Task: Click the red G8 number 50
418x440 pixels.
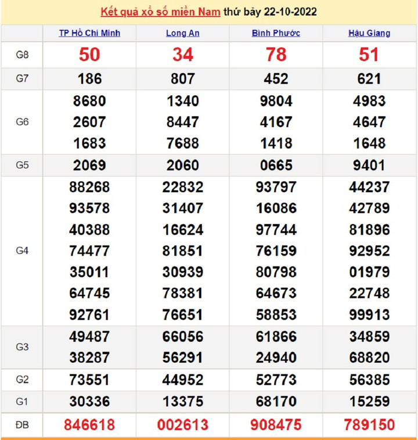Action: (x=89, y=55)
